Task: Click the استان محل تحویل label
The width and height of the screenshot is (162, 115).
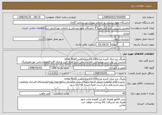Action: pos(144,39)
